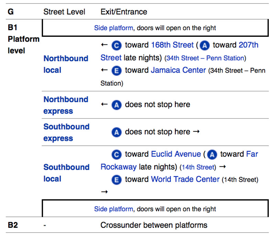
Task: Click the E train icon toward Jamaica Center
Action: 117,71
